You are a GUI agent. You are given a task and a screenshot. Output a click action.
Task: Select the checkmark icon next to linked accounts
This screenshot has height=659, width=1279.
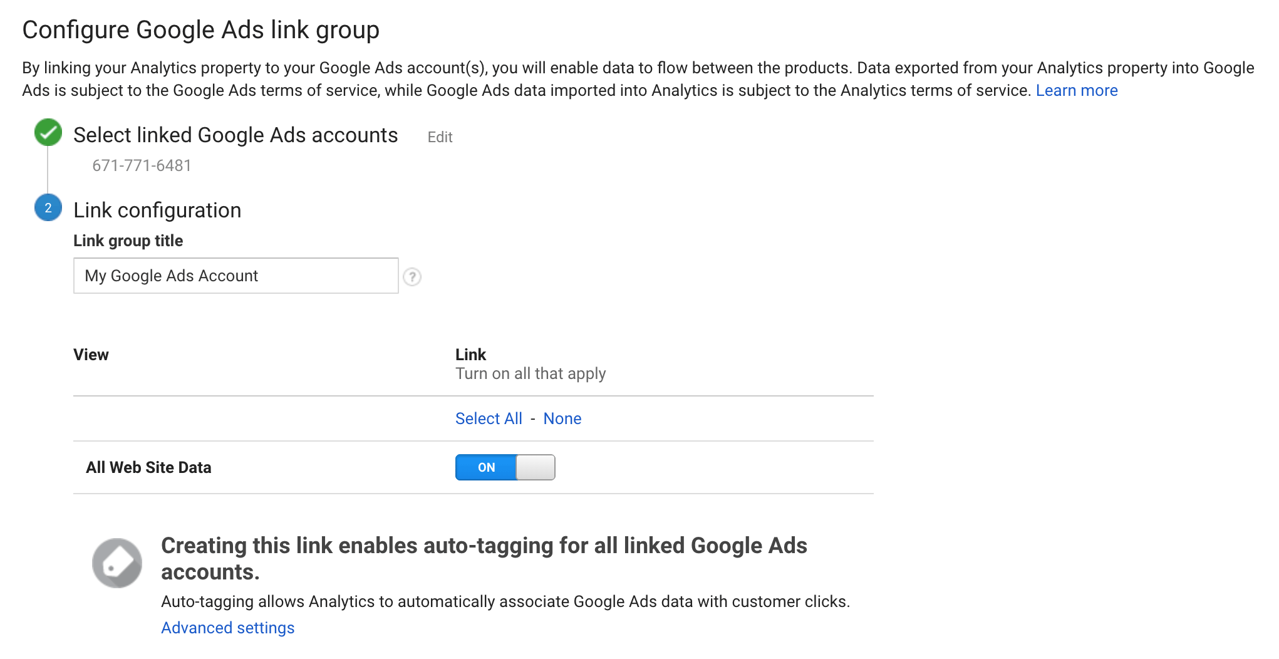(x=48, y=133)
